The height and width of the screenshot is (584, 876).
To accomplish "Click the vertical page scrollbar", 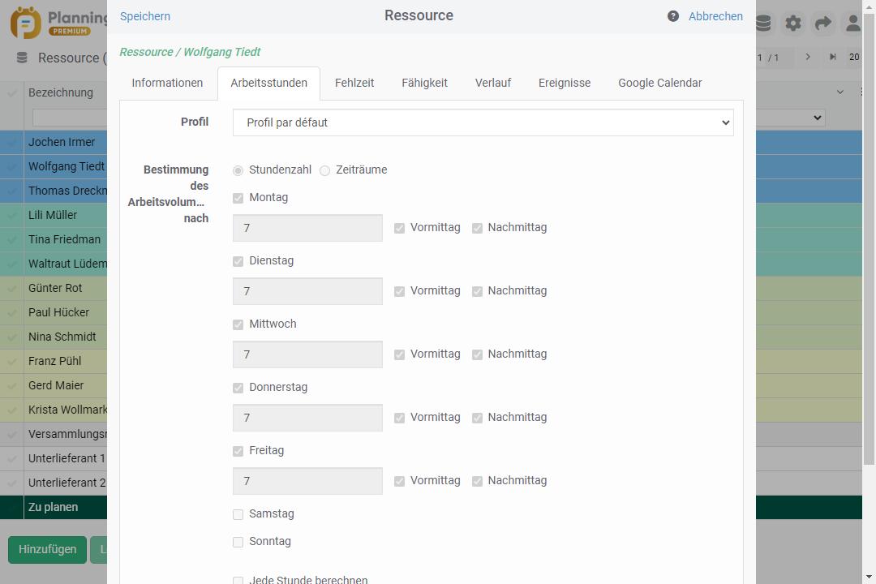I will coord(869,243).
